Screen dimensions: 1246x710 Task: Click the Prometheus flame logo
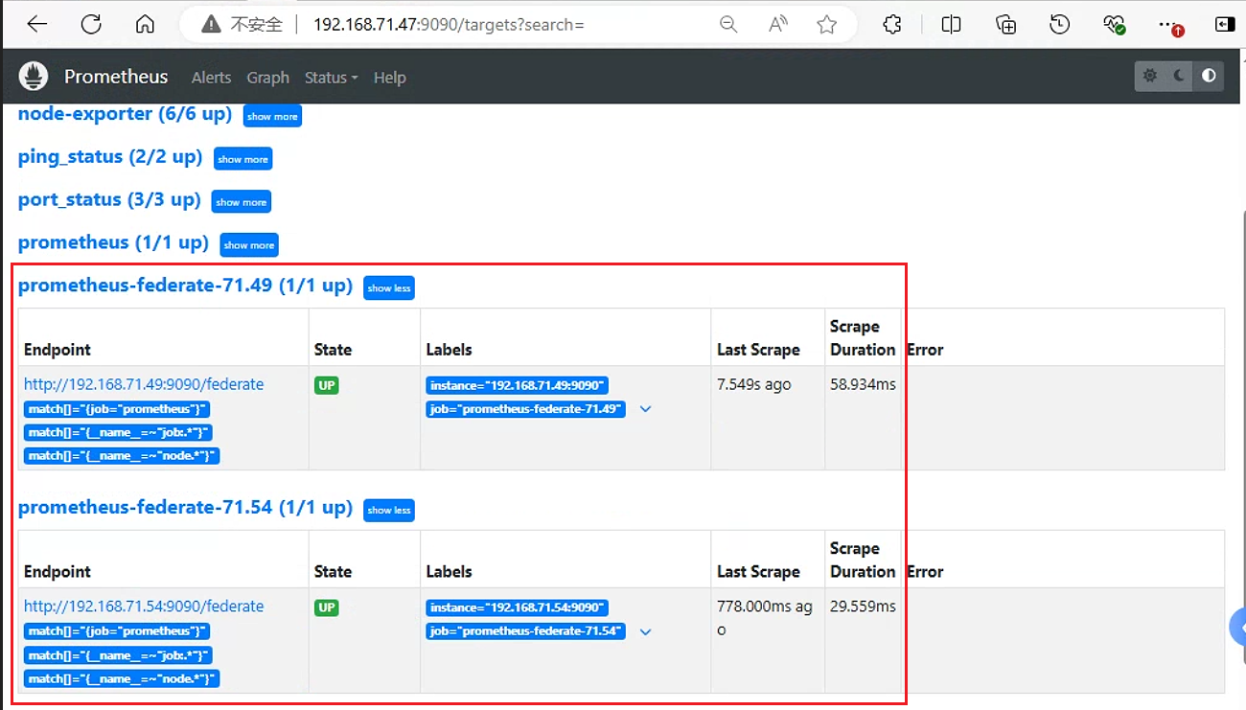click(x=34, y=77)
